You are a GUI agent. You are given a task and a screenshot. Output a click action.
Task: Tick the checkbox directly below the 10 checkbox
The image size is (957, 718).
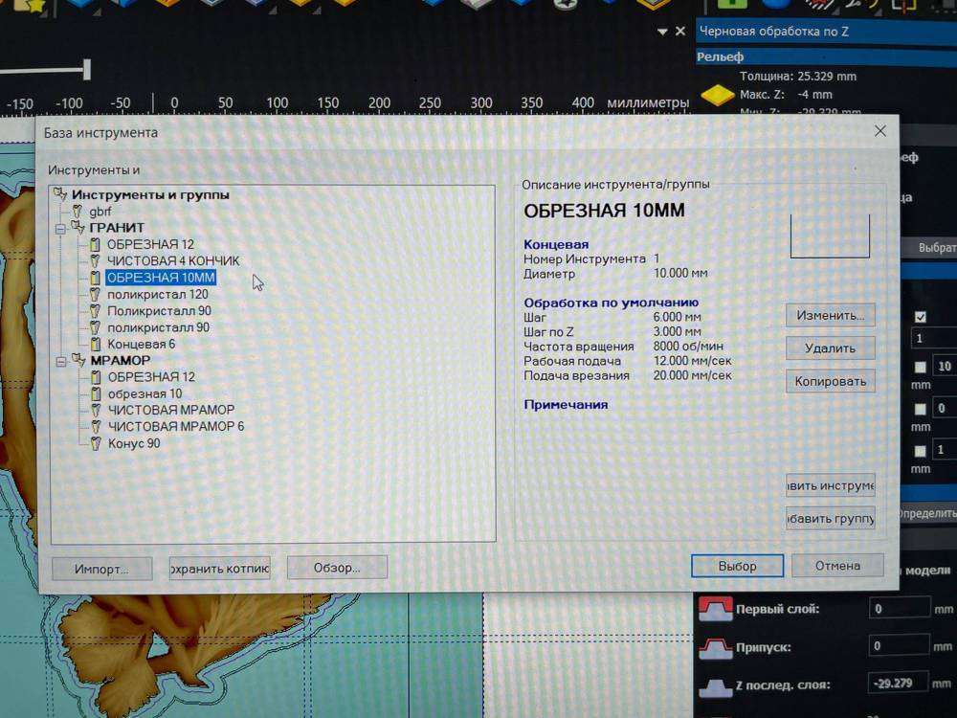(x=921, y=409)
